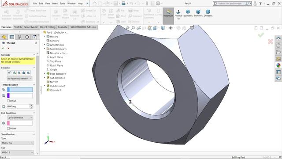Image resolution: width=282 pixels, height=159 pixels.
Task: Open Thread PropertyManager help icon
Action: pos(36,43)
